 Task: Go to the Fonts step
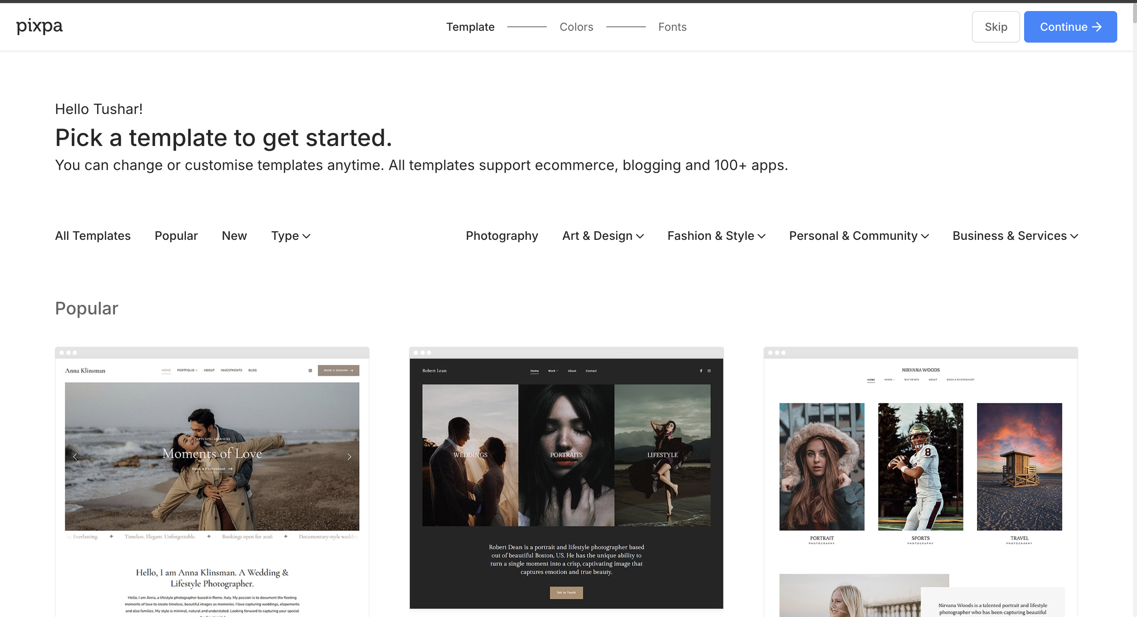pos(672,27)
